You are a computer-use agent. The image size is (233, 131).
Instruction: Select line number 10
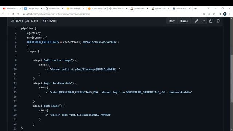click(15, 70)
